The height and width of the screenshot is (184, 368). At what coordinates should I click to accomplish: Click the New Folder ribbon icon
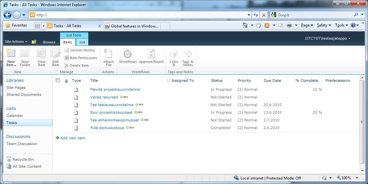pyautogui.click(x=25, y=53)
